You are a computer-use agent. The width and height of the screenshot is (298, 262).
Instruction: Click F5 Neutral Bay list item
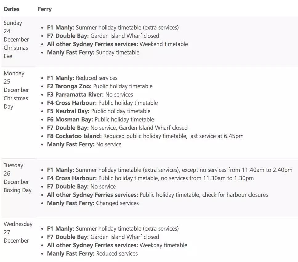(x=99, y=111)
